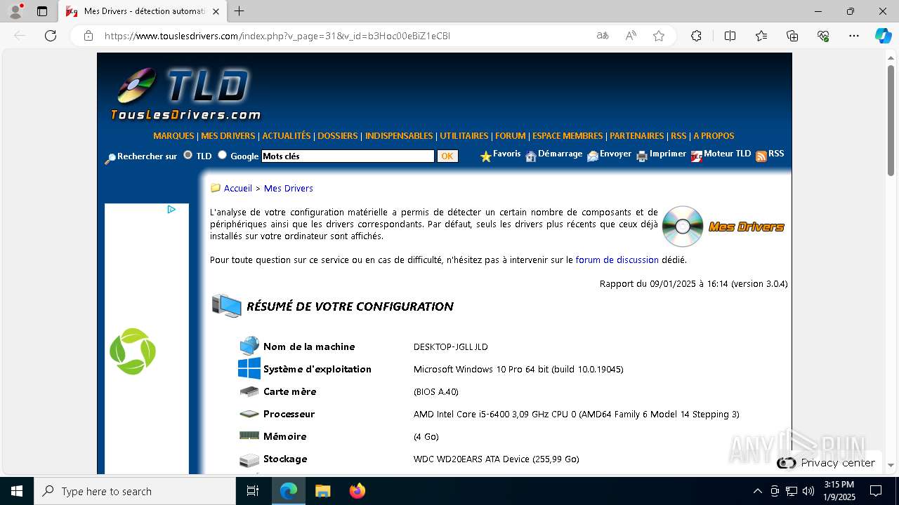The image size is (899, 505).
Task: Add this page to favorites with the star
Action: coord(659,36)
